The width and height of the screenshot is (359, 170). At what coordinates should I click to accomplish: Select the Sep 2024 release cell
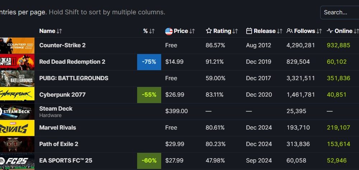(x=259, y=160)
